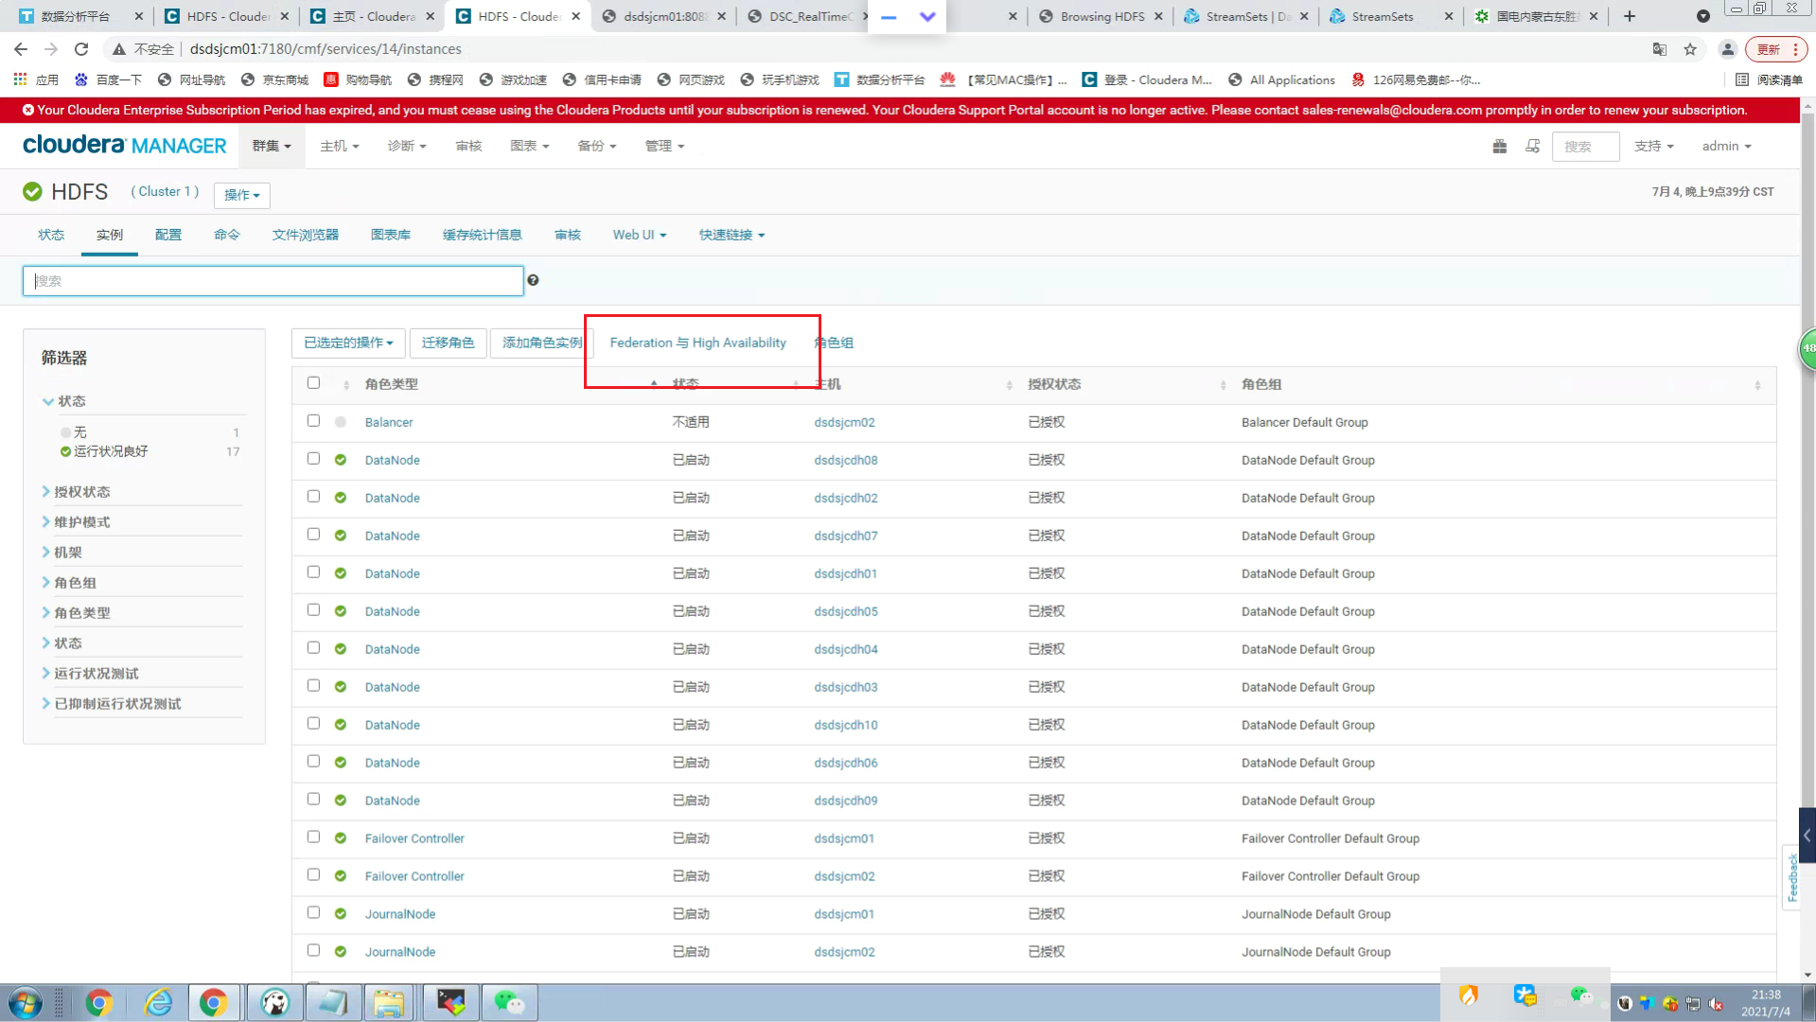The height and width of the screenshot is (1022, 1816).
Task: Open the 图表库 tab
Action: pyautogui.click(x=391, y=235)
